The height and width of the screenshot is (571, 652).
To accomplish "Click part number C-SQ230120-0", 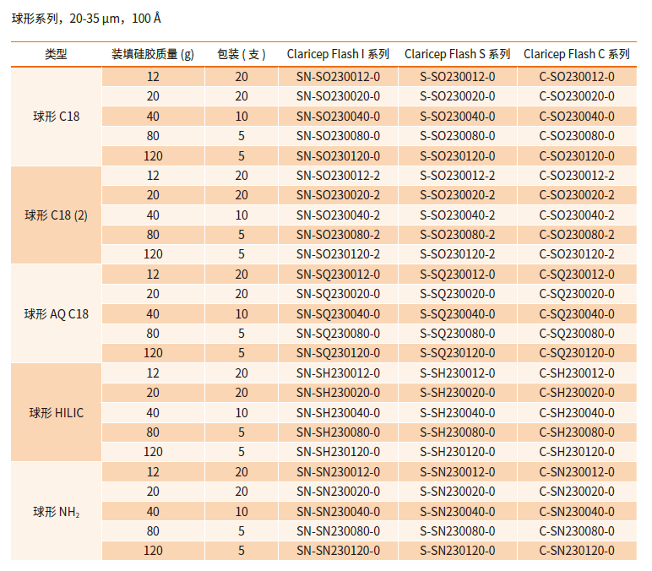I will [x=577, y=353].
